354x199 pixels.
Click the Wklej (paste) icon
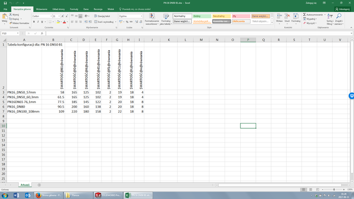point(5,17)
